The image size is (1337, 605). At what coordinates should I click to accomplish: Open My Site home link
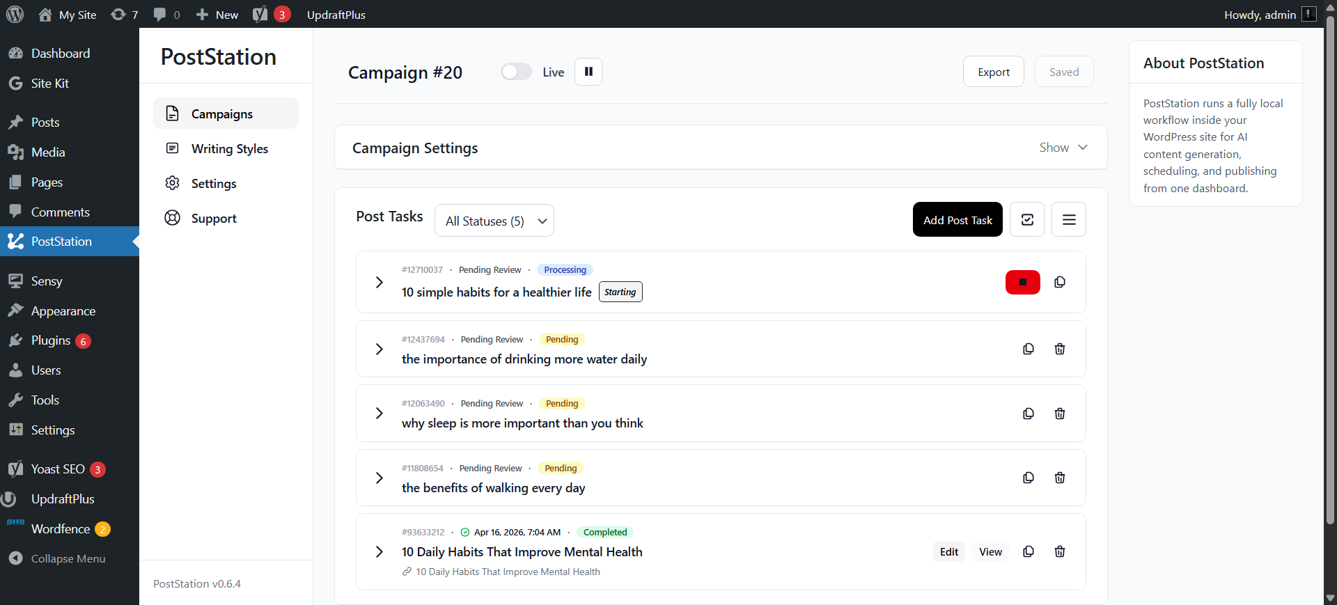click(68, 15)
